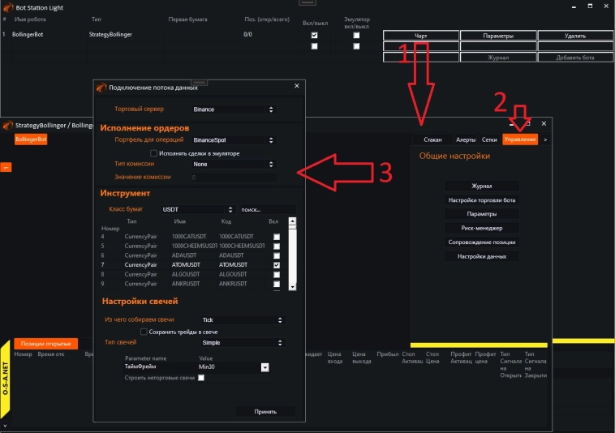The width and height of the screenshot is (615, 433).
Task: Click the StrategyBollinger window logo icon
Action: click(8, 126)
